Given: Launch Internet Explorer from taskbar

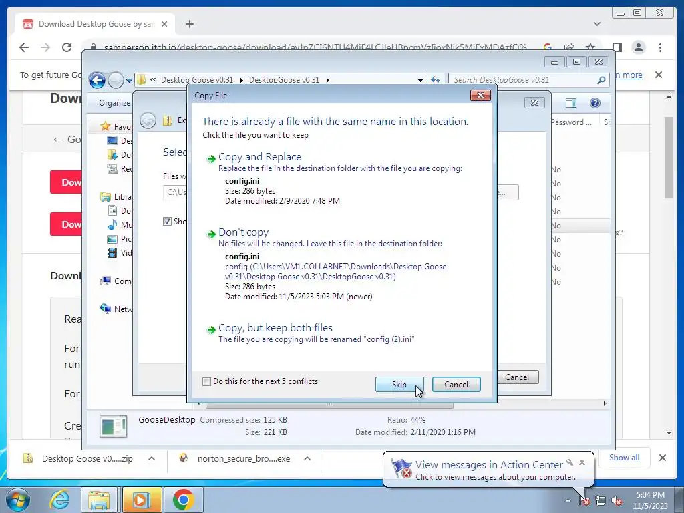Looking at the screenshot, I should coord(59,500).
